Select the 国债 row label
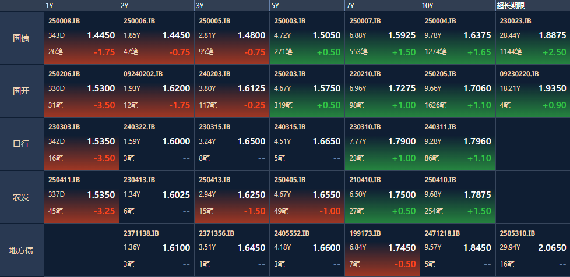Viewport: 570px width, 277px height. click(x=22, y=38)
